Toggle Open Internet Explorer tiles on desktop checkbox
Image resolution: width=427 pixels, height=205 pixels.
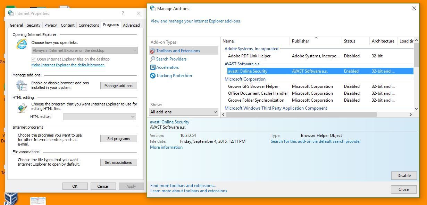34,59
